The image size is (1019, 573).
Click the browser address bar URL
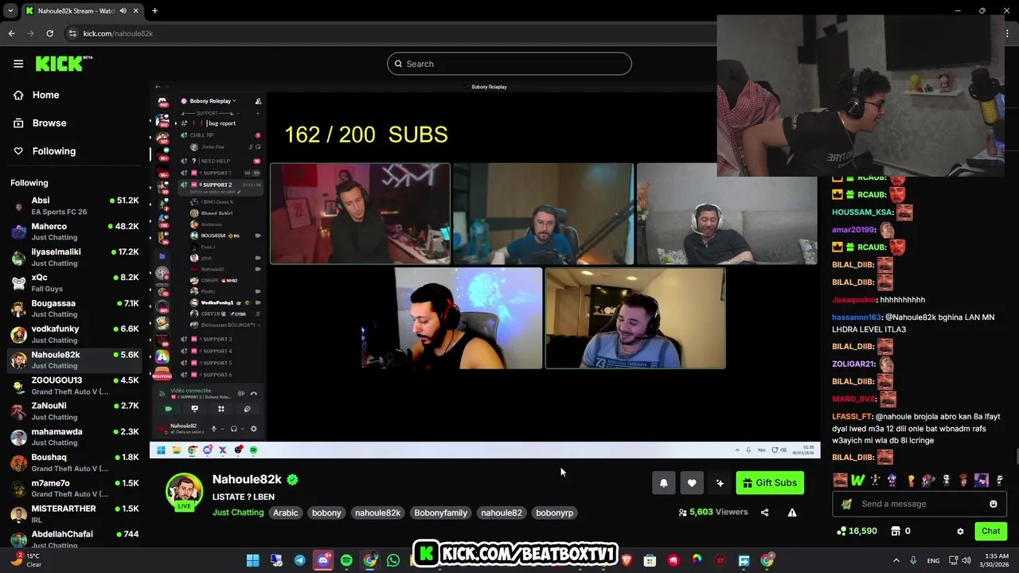pyautogui.click(x=118, y=33)
